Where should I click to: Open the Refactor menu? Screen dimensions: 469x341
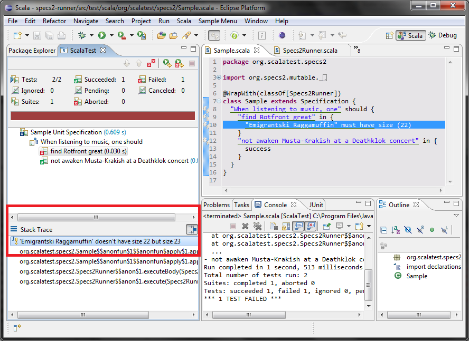click(x=54, y=21)
